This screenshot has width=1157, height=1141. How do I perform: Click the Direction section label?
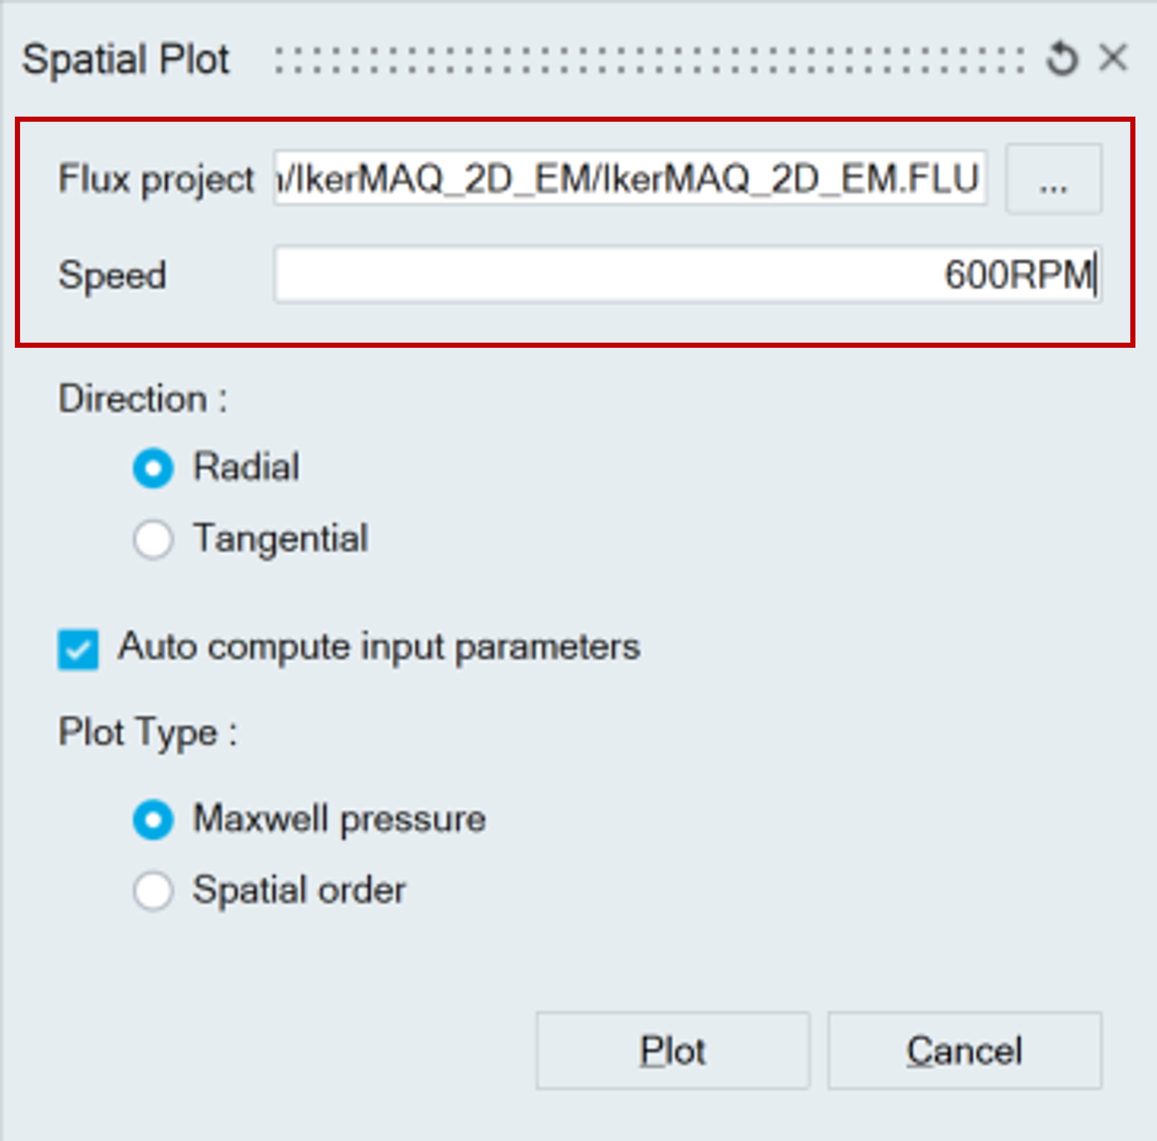tap(142, 399)
